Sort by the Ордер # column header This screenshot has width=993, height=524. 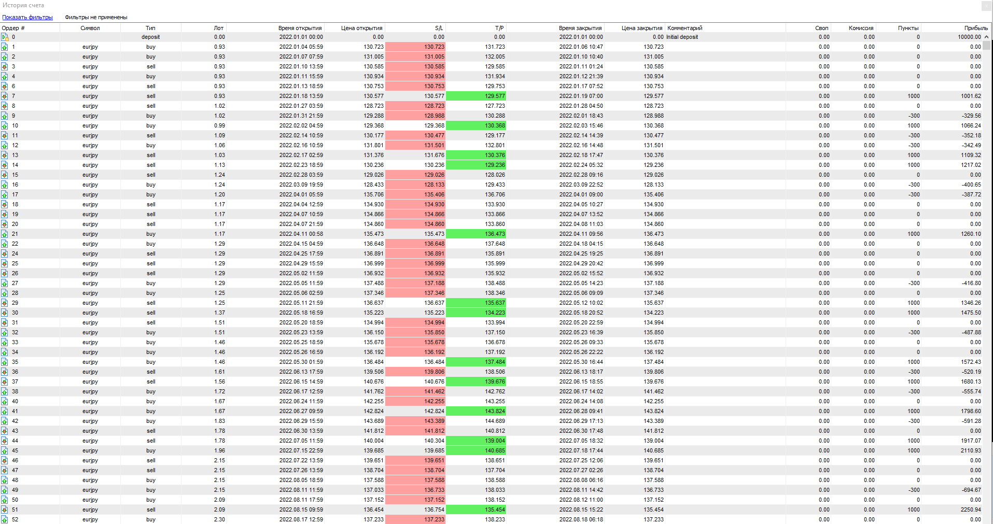pos(13,28)
